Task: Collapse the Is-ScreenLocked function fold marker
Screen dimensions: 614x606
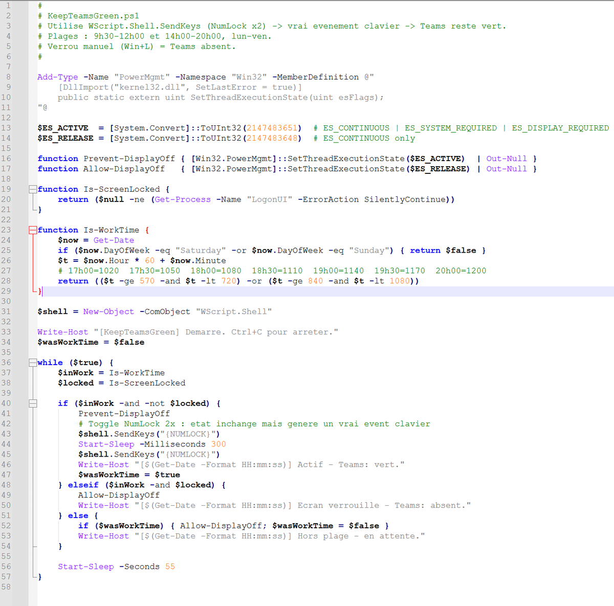Action: 33,189
